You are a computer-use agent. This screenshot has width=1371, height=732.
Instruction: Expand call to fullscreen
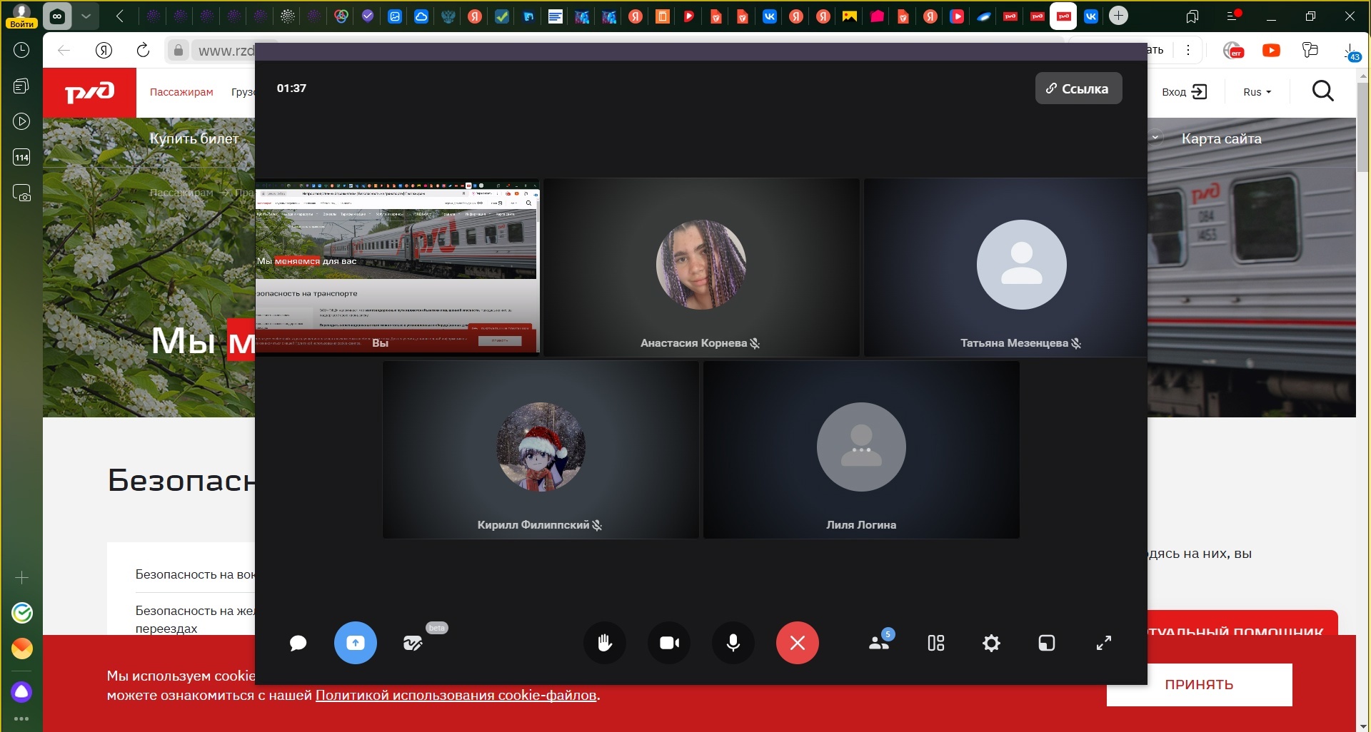point(1104,644)
